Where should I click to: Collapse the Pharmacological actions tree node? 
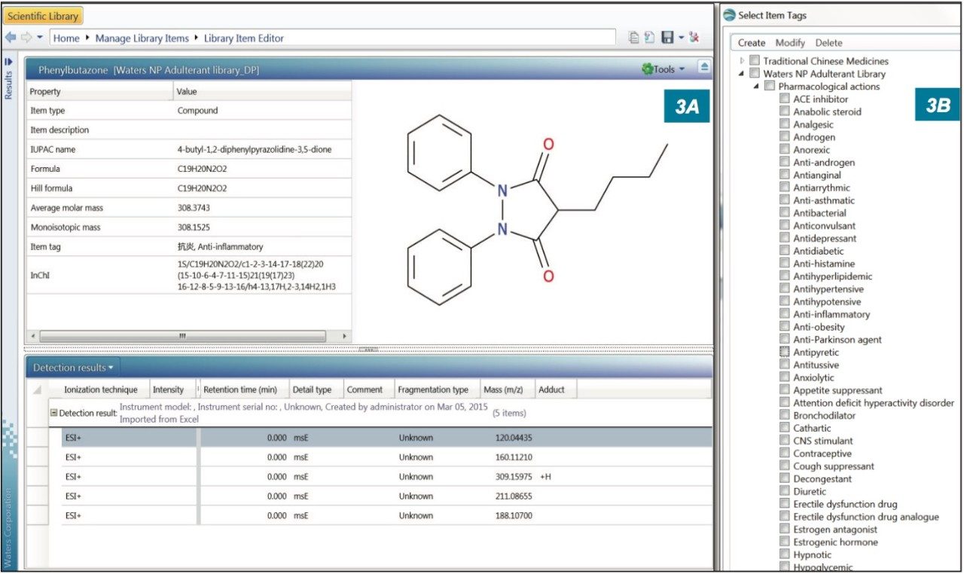coord(756,86)
